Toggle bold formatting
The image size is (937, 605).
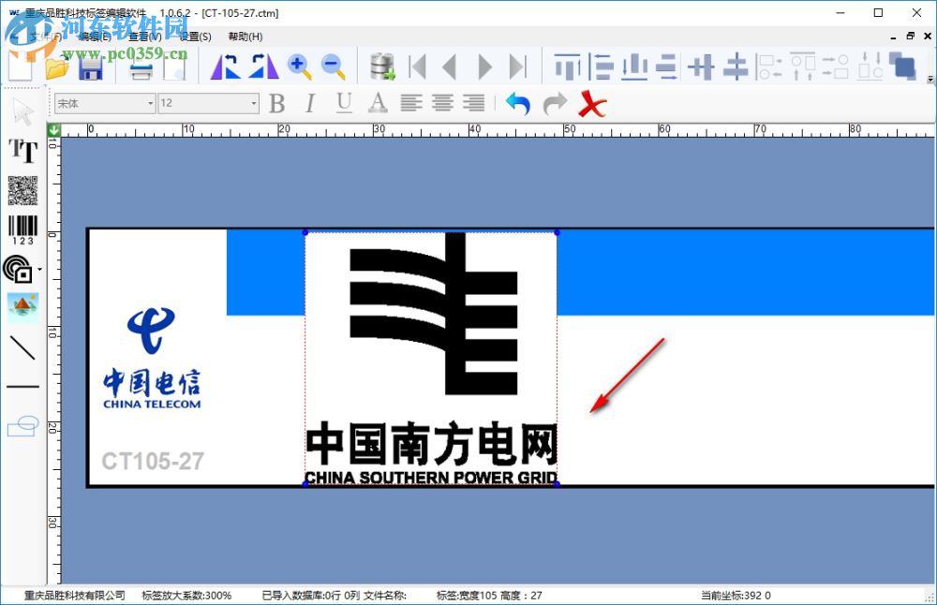[276, 103]
